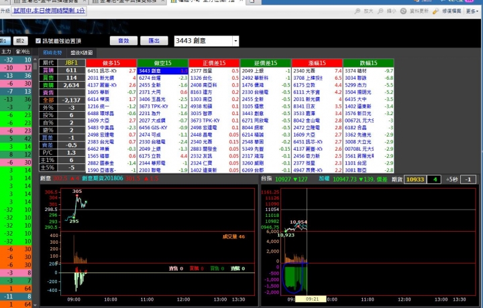Switch to the 即時走勢 tab
The image size is (483, 308).
click(x=52, y=53)
